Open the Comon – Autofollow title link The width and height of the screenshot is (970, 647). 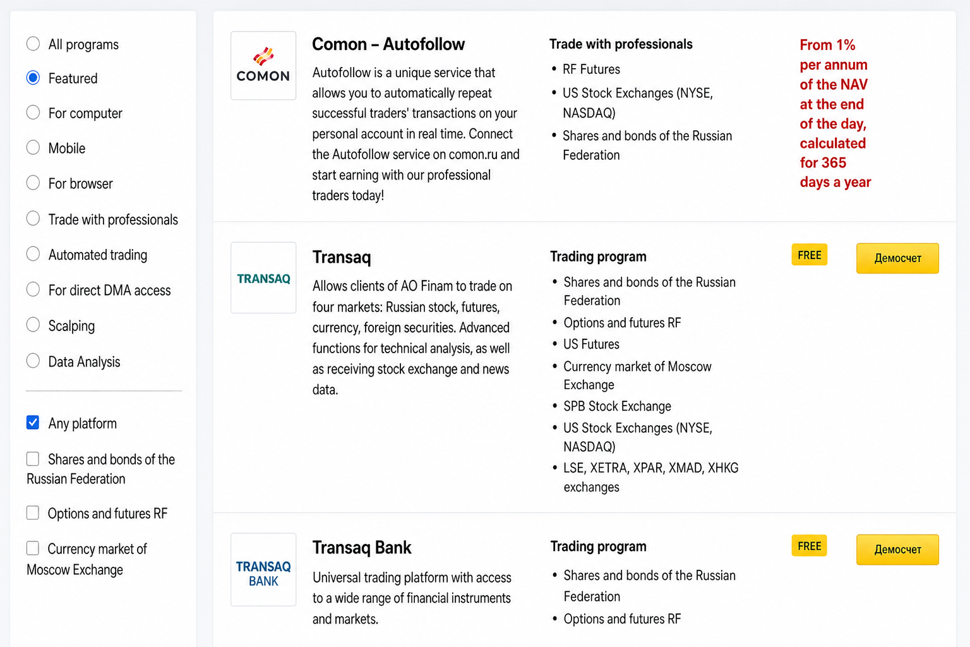click(x=388, y=44)
